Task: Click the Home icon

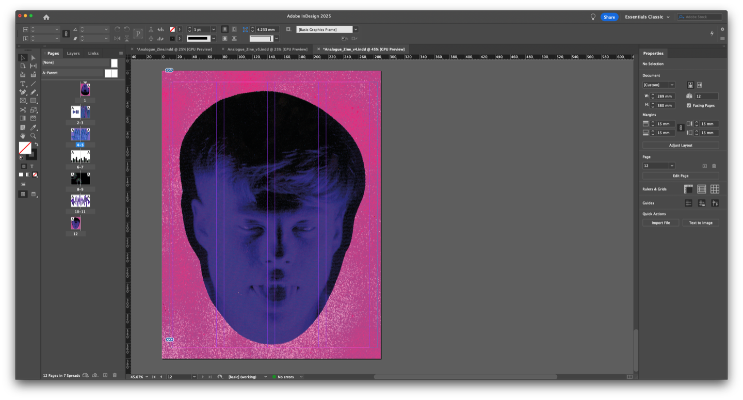Action: (46, 17)
